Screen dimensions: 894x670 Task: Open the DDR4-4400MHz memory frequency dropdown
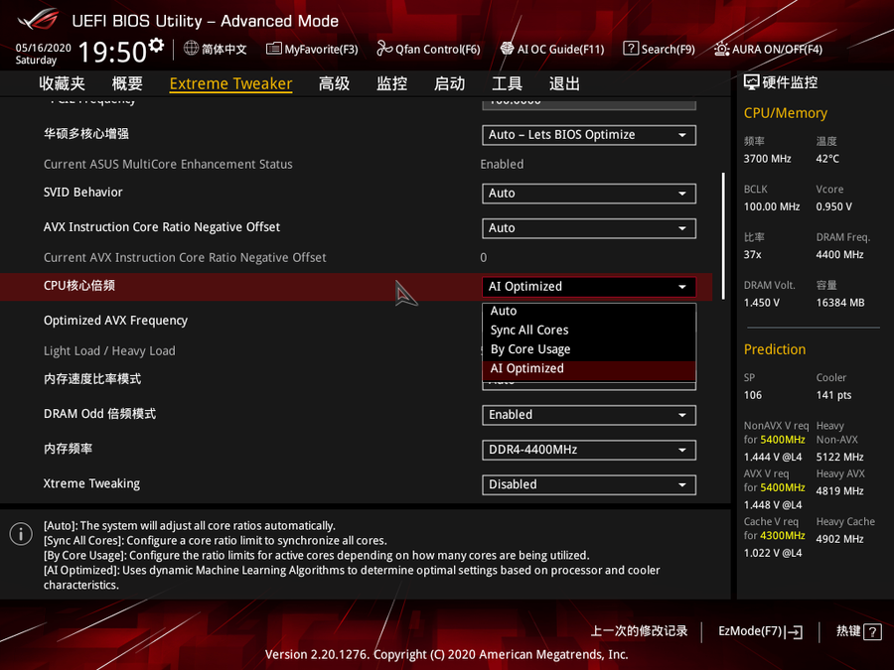588,450
